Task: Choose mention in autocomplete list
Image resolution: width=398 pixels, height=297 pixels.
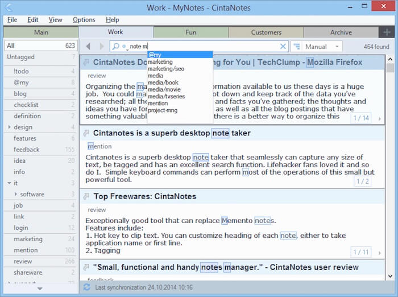Action: coord(180,104)
